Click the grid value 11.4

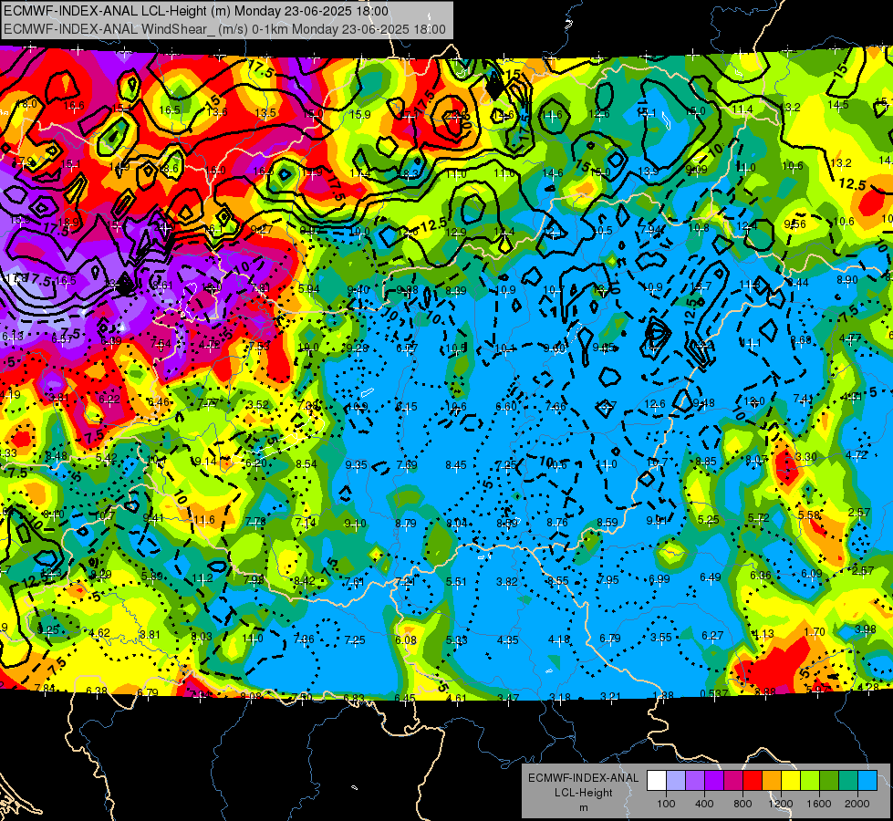(x=742, y=109)
